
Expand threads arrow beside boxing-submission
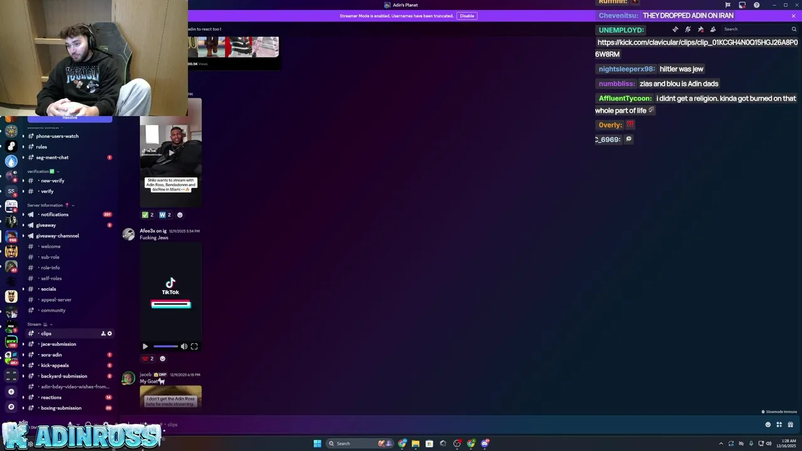click(23, 408)
